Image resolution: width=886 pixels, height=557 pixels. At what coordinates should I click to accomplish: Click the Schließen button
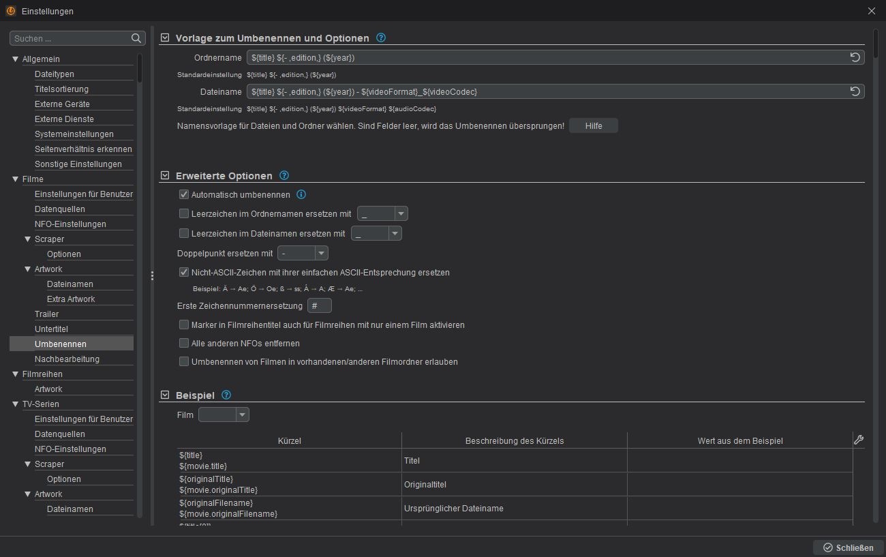[x=848, y=547]
